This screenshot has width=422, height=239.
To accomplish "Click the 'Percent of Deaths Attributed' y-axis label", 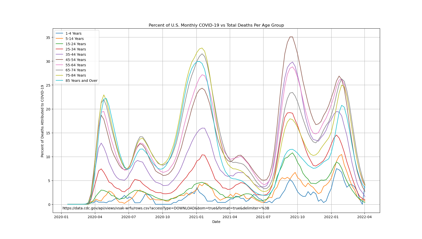I will point(42,121).
